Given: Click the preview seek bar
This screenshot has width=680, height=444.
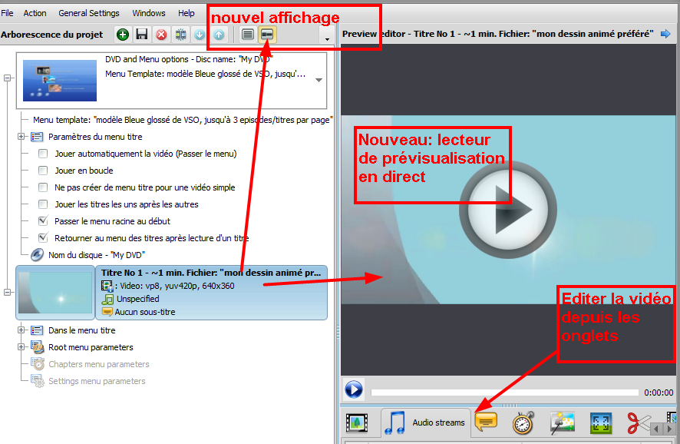Looking at the screenshot, I should click(x=505, y=393).
